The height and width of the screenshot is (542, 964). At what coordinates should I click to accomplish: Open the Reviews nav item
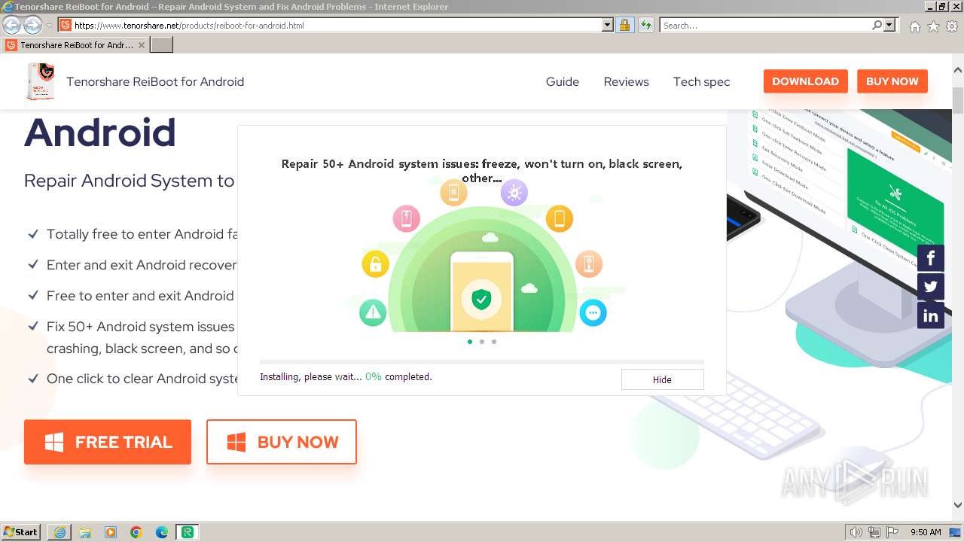point(626,81)
